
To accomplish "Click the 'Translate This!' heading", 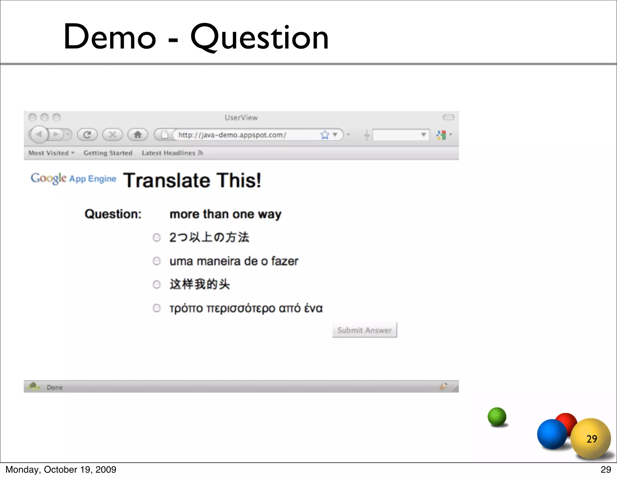I will coord(192,180).
